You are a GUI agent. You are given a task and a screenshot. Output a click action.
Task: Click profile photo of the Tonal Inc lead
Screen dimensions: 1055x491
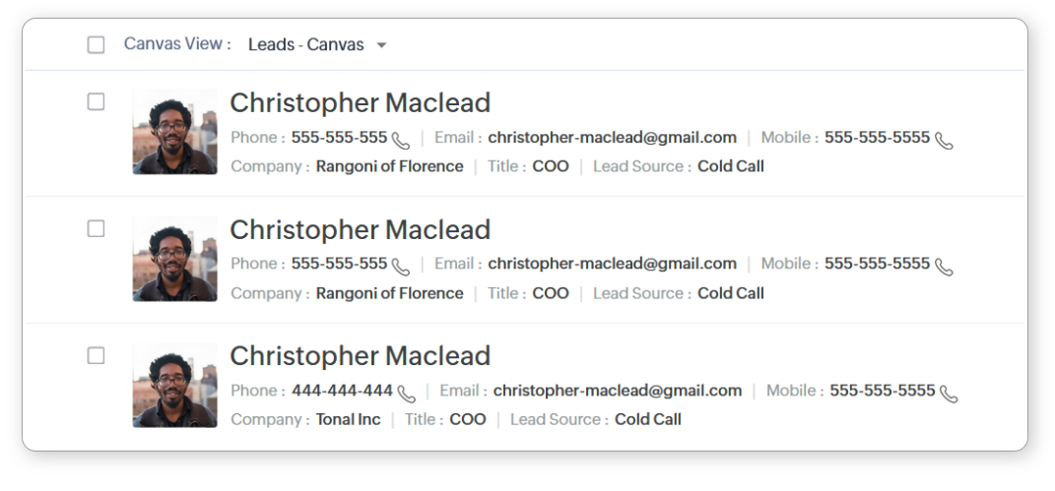pos(174,385)
